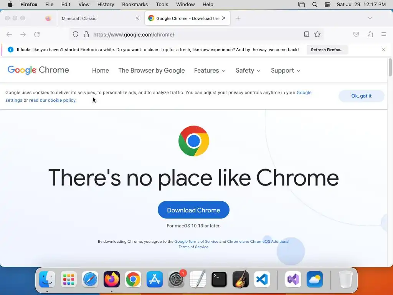Bookmark this page with the star icon
The width and height of the screenshot is (393, 295).
click(317, 34)
